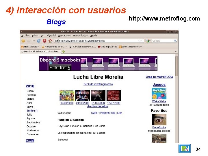This screenshot has height=156, width=208.
Task: Reload the page with the refresh icon
Action: [x=39, y=41]
